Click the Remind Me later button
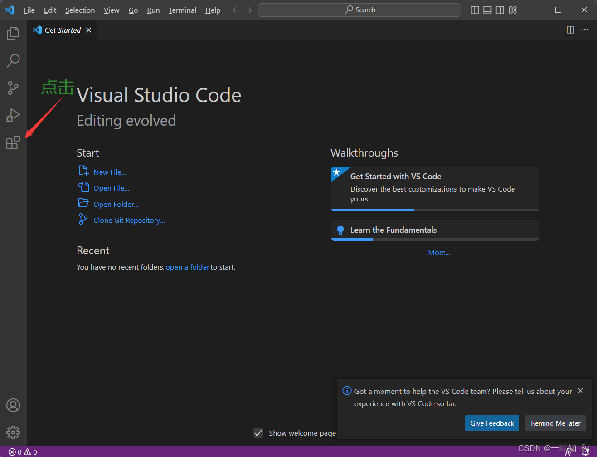This screenshot has width=597, height=457. 556,423
